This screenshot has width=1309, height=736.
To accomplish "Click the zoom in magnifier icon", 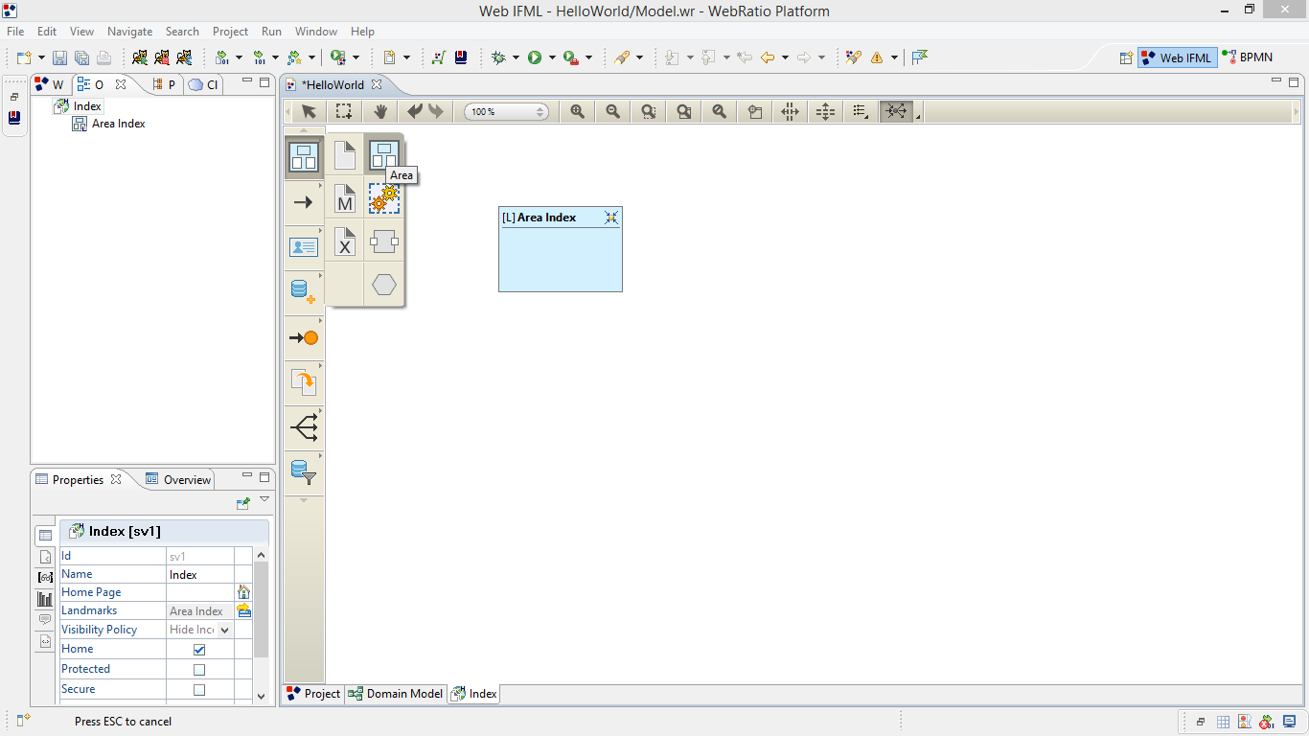I will pos(577,112).
